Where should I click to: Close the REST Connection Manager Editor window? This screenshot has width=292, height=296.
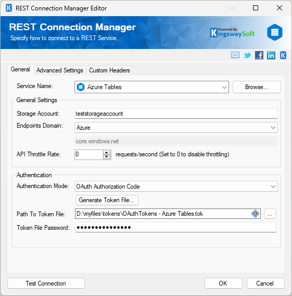coord(279,8)
